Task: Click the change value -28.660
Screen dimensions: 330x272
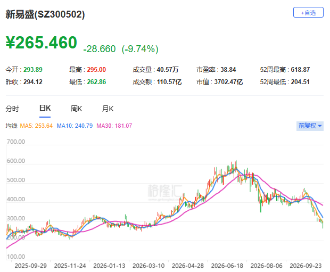Action: click(100, 49)
